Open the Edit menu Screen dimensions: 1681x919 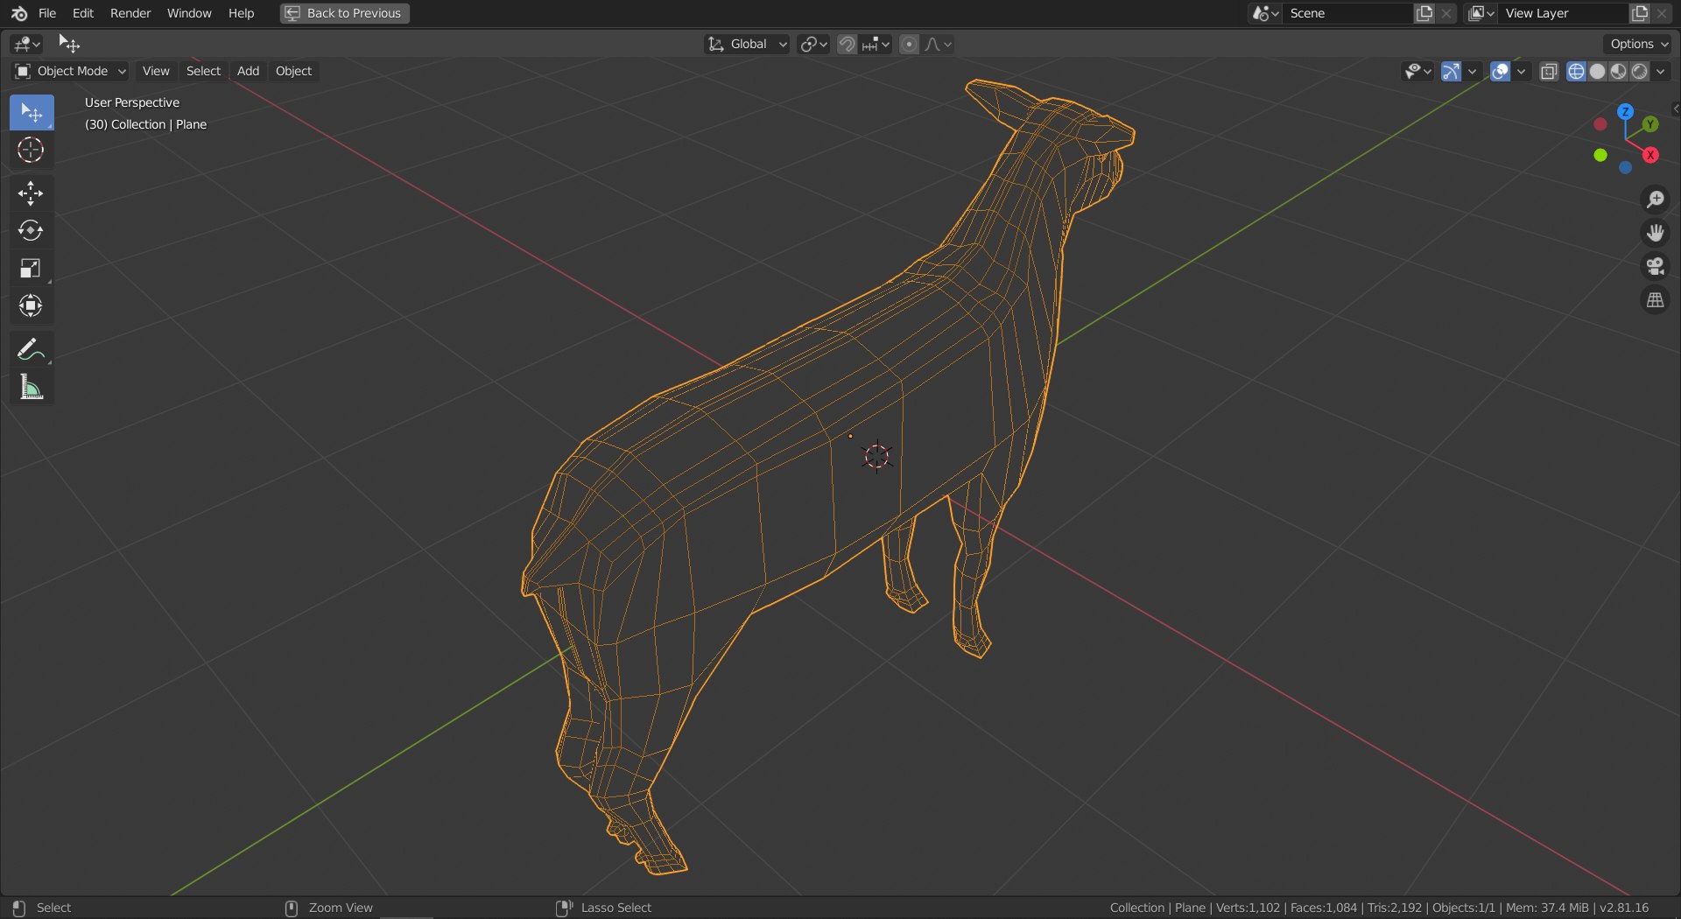(83, 13)
